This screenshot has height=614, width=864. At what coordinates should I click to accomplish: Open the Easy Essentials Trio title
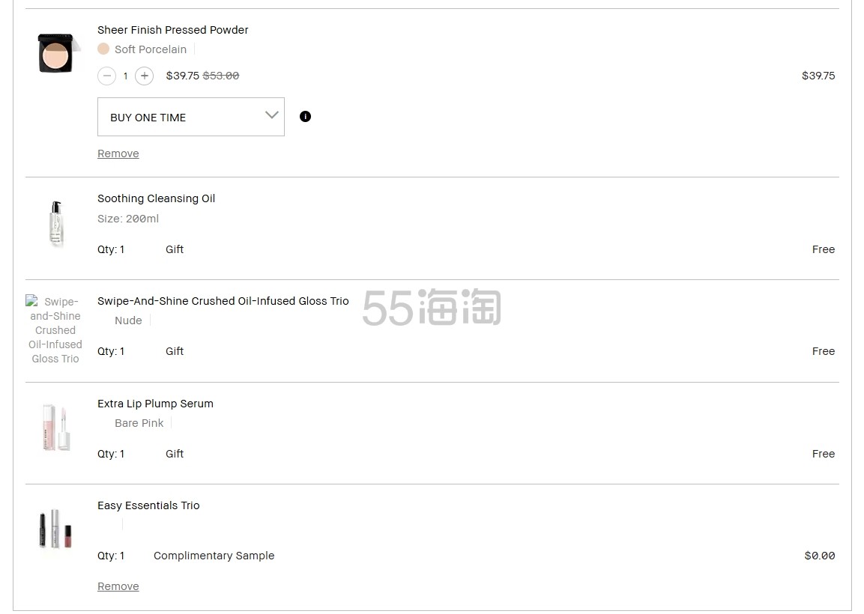(x=148, y=505)
